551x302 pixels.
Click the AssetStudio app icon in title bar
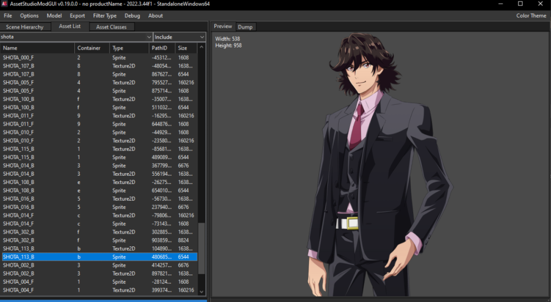tap(4, 4)
